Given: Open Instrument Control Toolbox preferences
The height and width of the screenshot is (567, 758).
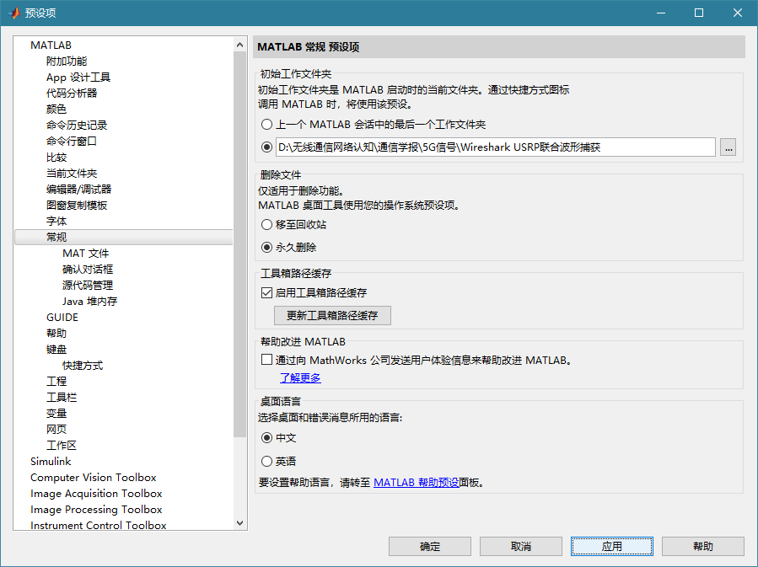Looking at the screenshot, I should [98, 525].
